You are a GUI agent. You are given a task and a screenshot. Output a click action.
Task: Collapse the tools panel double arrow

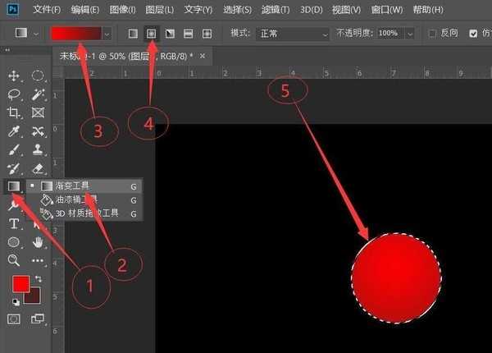[x=7, y=50]
